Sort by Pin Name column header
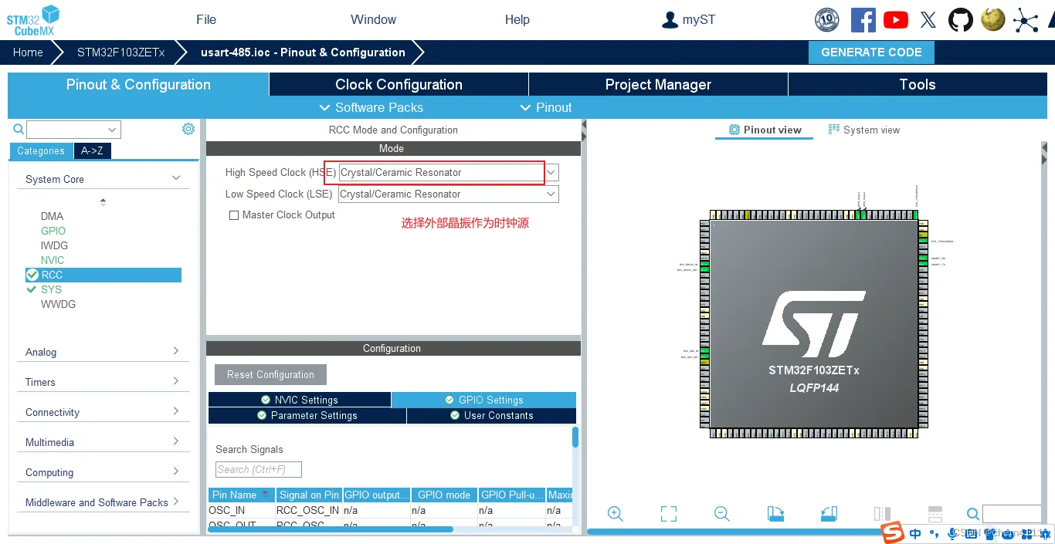Screen dimensions: 1055x544 (x=242, y=495)
